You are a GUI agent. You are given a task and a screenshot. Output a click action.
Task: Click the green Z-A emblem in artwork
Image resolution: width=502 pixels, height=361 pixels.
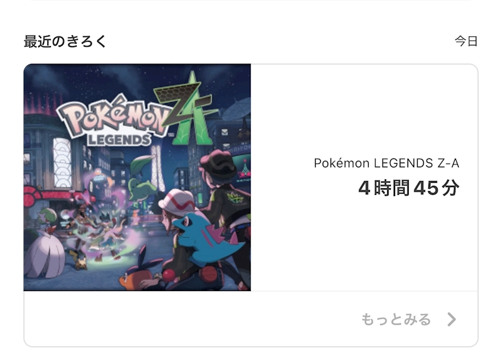click(x=187, y=108)
